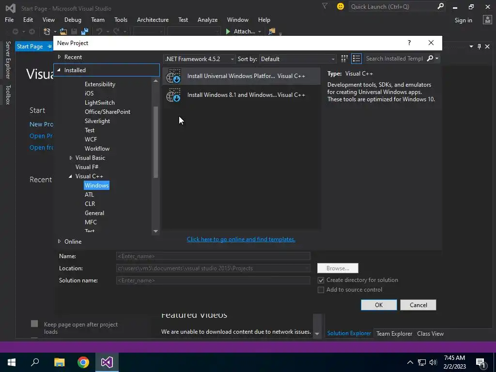496x372 pixels.
Task: Enable Add to source control checkbox
Action: point(321,290)
